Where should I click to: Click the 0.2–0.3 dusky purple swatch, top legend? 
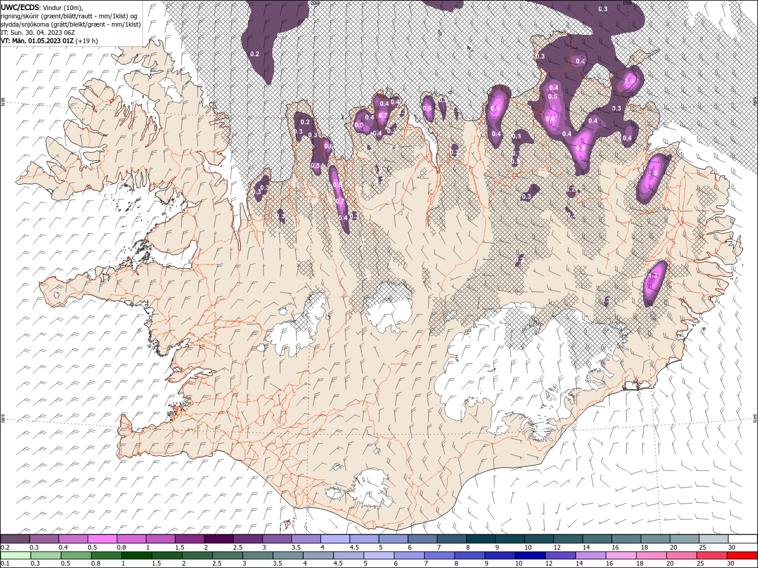pyautogui.click(x=15, y=538)
